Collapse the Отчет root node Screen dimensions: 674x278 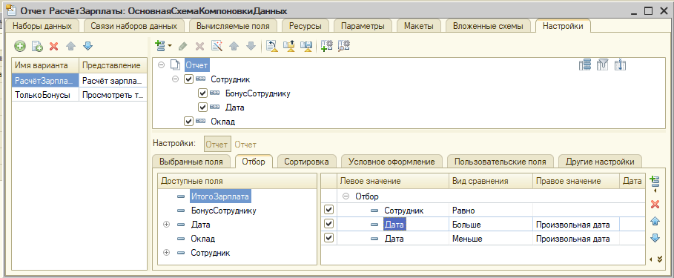(161, 65)
